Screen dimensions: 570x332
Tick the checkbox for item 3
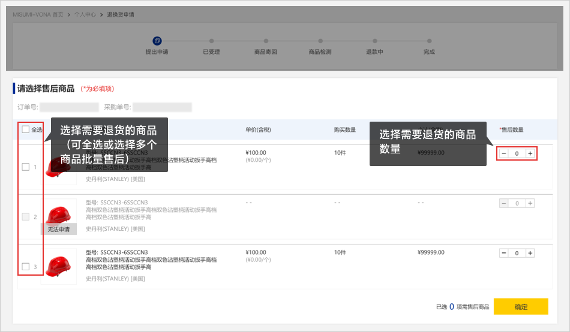(x=26, y=267)
